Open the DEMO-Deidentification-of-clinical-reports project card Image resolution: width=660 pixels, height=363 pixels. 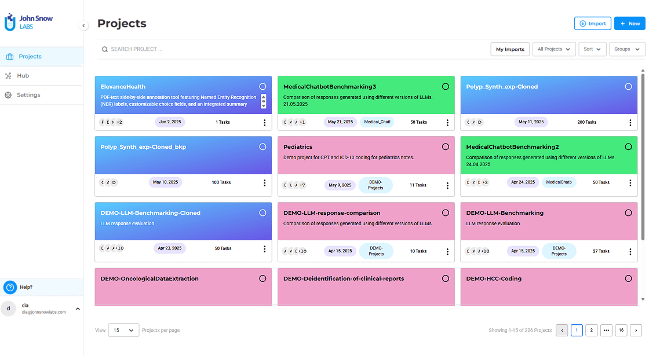[366, 287]
